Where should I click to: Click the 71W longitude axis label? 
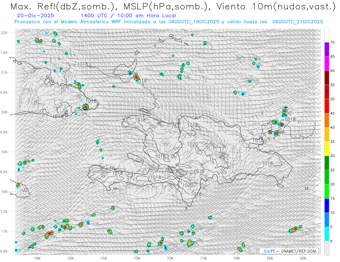tap(203, 258)
